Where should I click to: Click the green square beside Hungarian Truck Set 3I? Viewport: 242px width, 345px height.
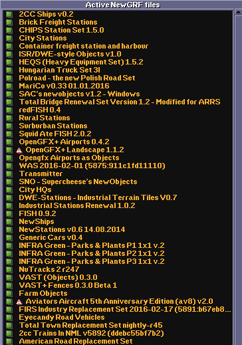point(9,70)
